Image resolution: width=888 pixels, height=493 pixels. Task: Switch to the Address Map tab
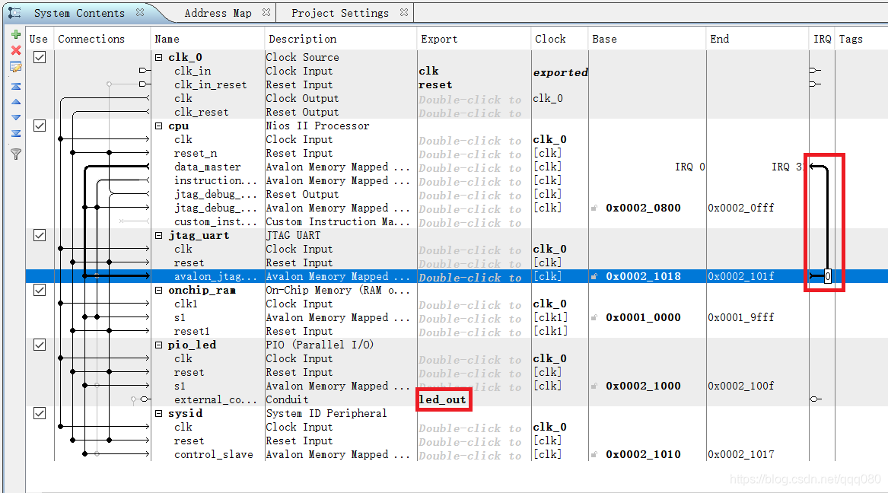click(218, 12)
